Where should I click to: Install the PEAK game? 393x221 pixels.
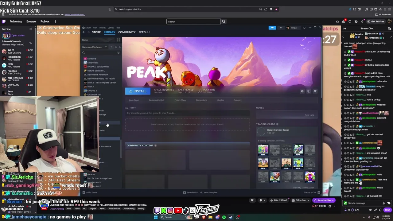[x=138, y=91]
